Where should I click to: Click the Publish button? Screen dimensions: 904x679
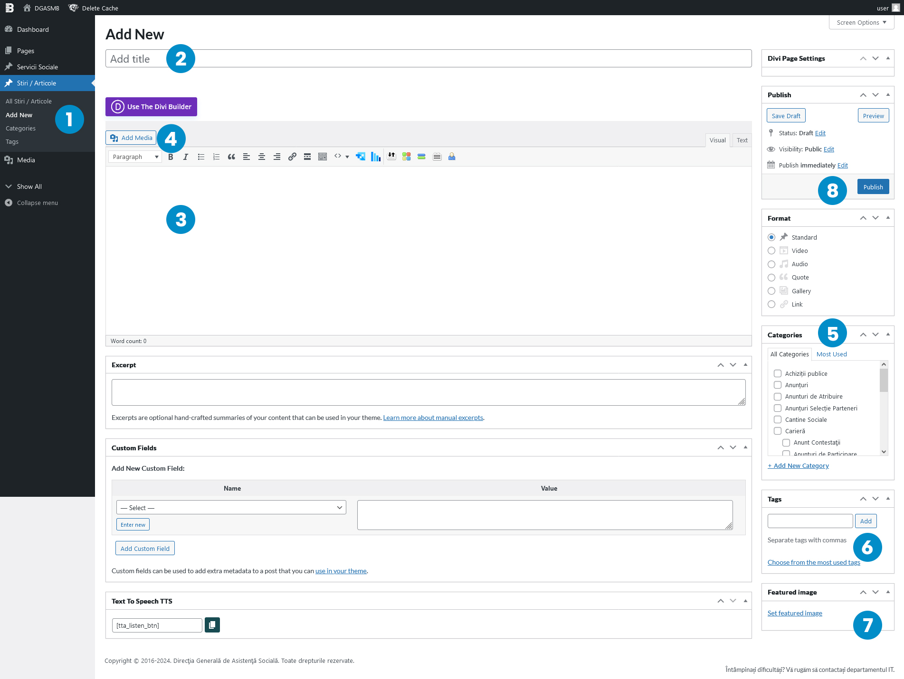873,187
